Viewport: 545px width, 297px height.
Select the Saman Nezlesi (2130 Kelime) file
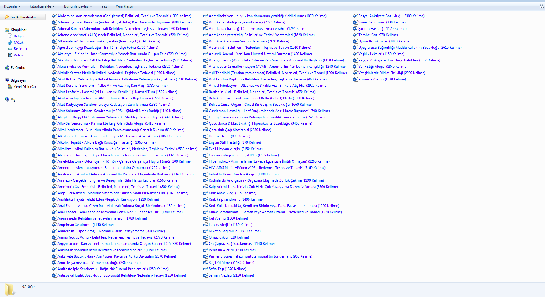point(228,275)
